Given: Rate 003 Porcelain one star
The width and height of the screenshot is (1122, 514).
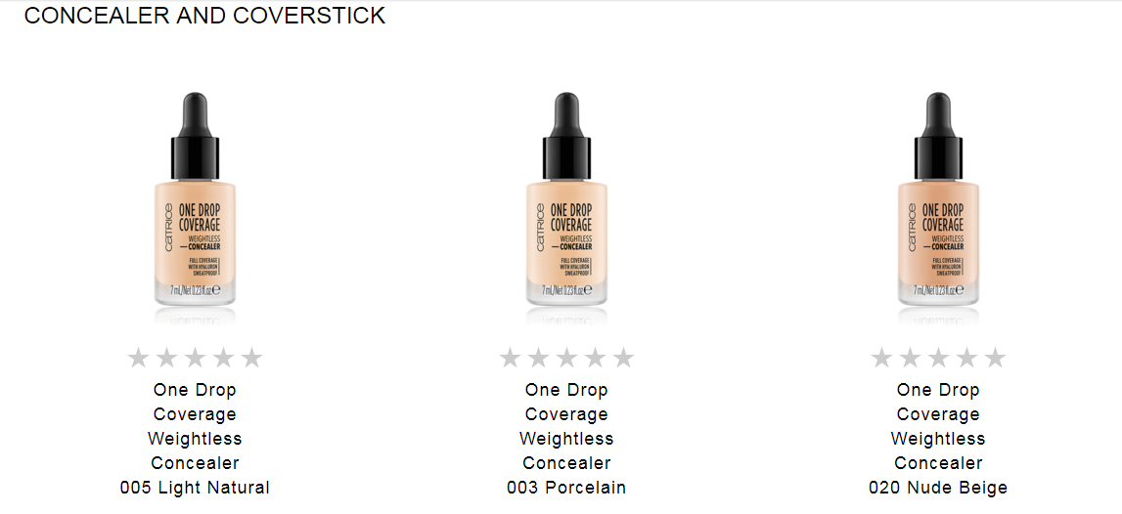Looking at the screenshot, I should click(x=510, y=358).
